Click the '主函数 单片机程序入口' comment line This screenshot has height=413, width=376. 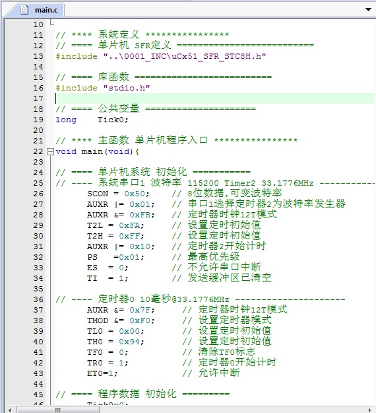coord(176,140)
